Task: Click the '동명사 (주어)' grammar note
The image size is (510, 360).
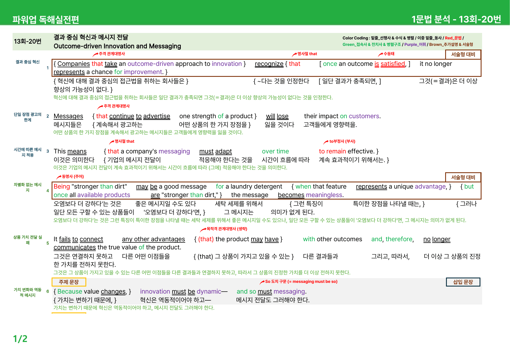Action: pyautogui.click(x=73, y=176)
